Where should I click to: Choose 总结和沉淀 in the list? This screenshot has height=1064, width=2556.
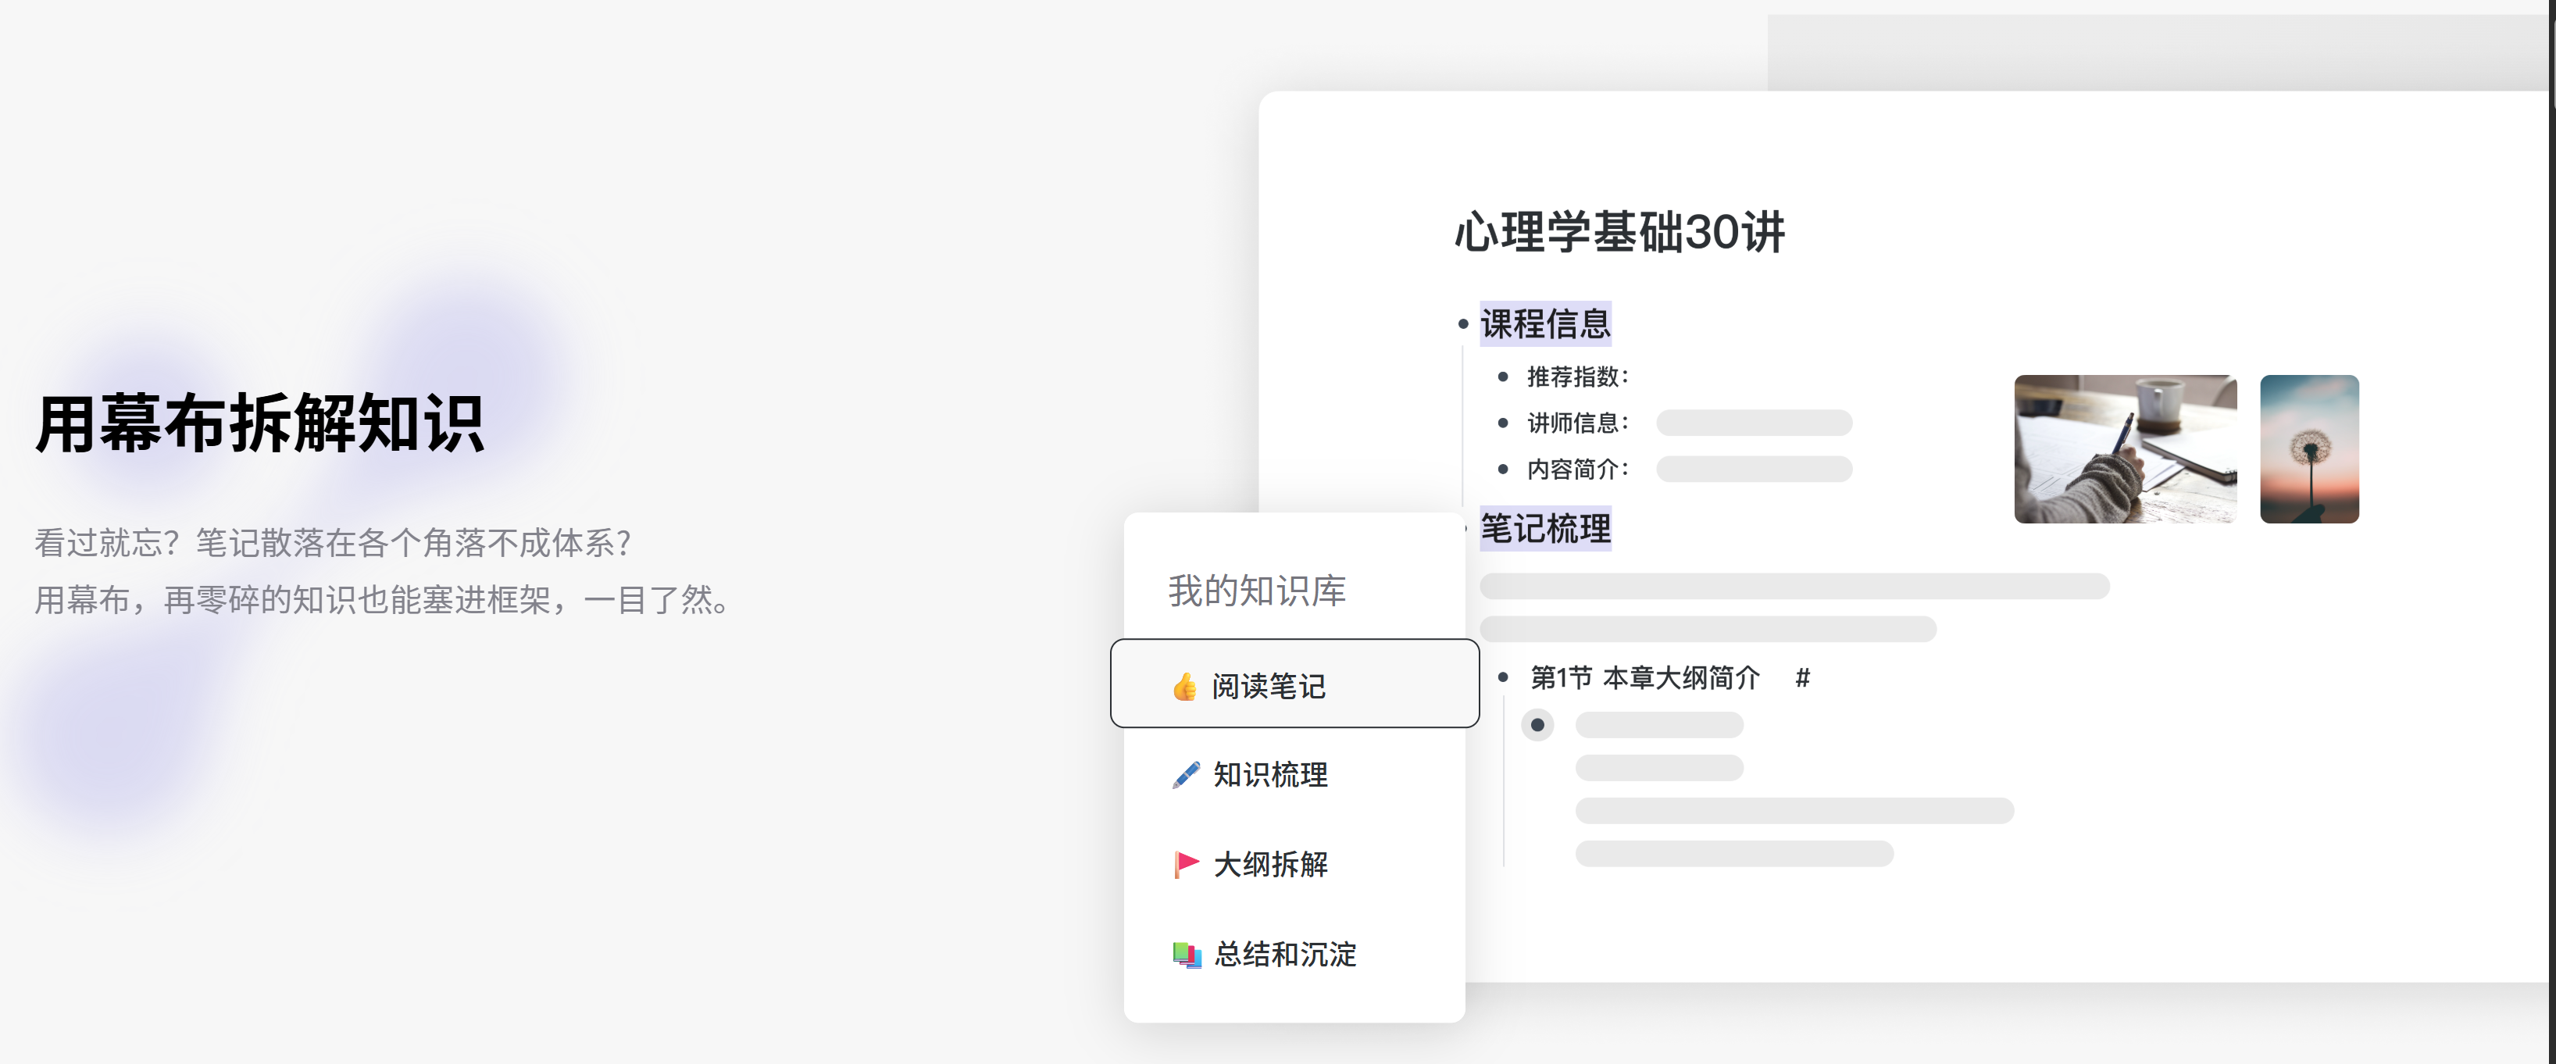point(1285,954)
